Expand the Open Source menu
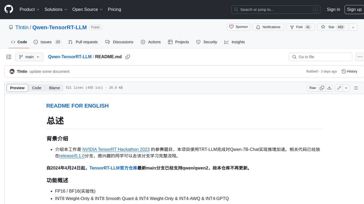The width and height of the screenshot is (364, 204). coord(88,9)
